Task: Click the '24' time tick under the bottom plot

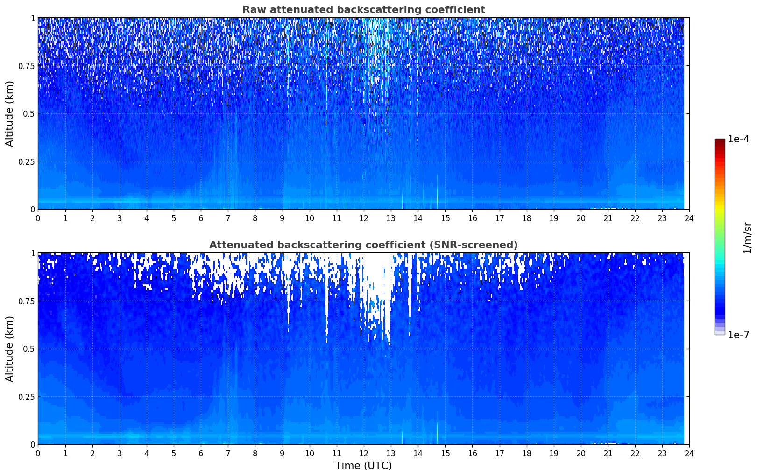Action: point(689,453)
